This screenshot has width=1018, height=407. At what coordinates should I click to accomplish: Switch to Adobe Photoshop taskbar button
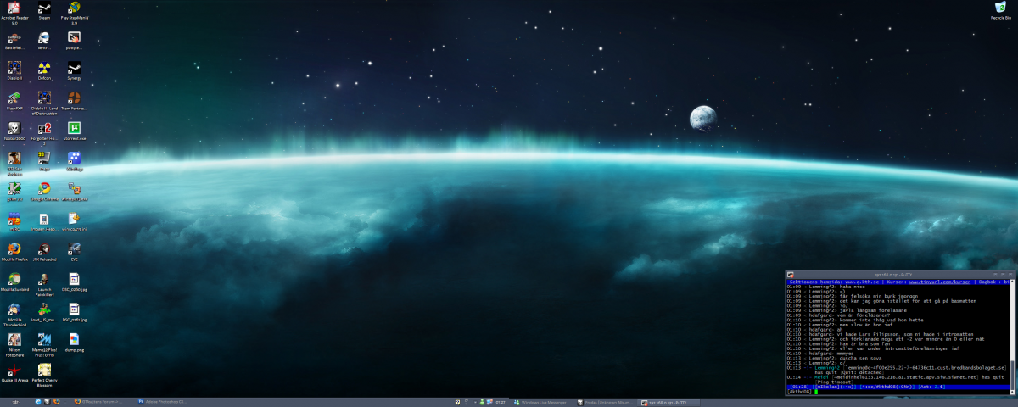pos(161,402)
